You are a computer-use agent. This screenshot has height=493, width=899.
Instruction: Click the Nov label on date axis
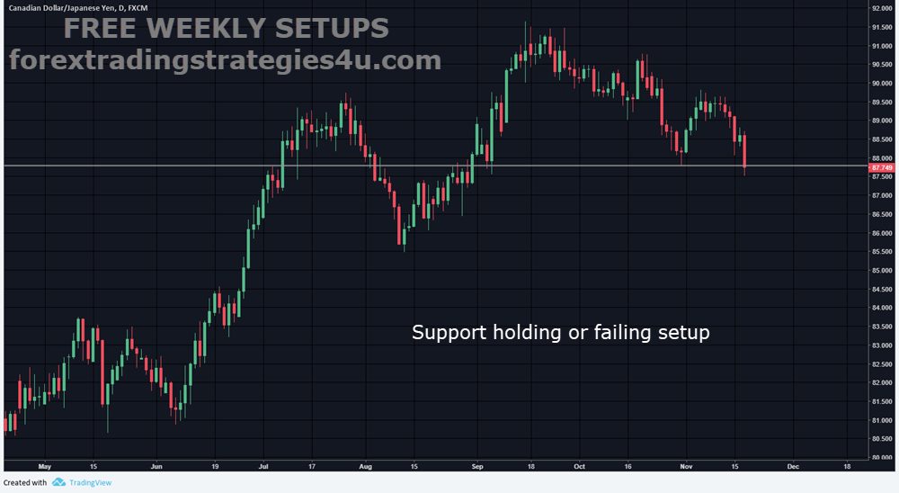tap(686, 467)
